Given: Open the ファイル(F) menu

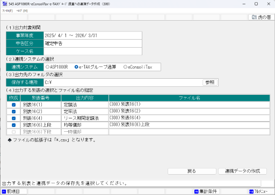Looking at the screenshot, I should tap(8, 11).
